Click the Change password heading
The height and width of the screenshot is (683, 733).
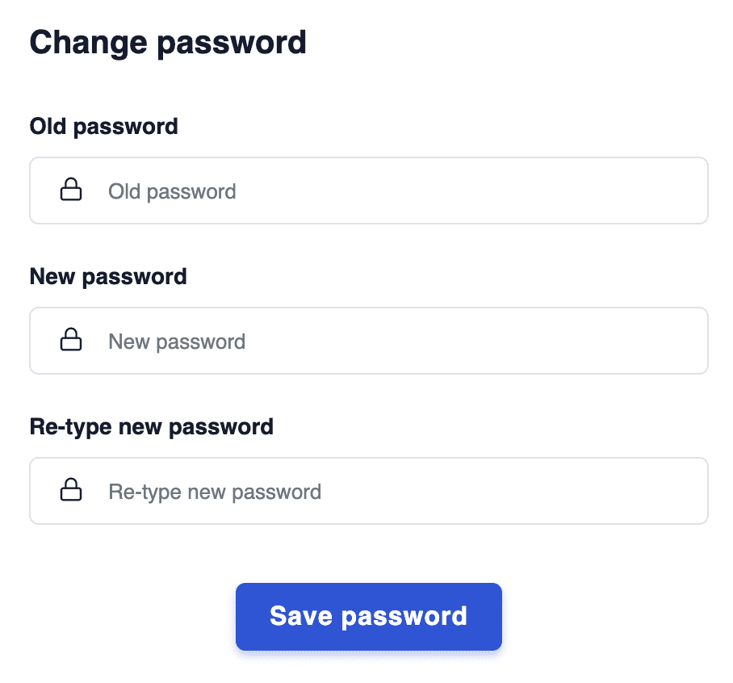(168, 41)
